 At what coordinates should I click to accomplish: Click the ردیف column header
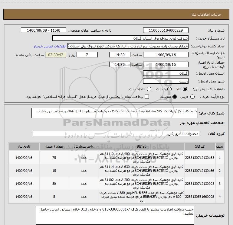point(220,147)
